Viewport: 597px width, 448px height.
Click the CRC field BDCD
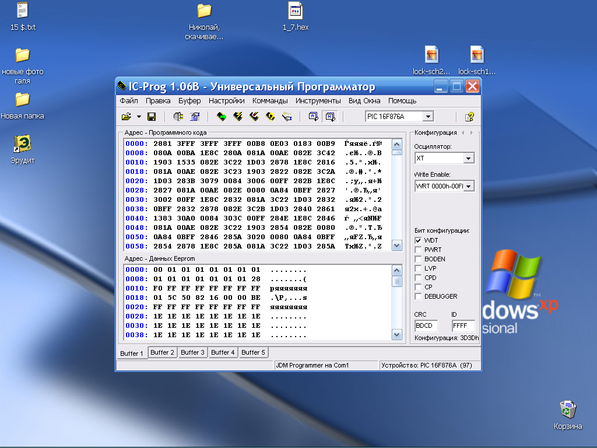[x=426, y=325]
